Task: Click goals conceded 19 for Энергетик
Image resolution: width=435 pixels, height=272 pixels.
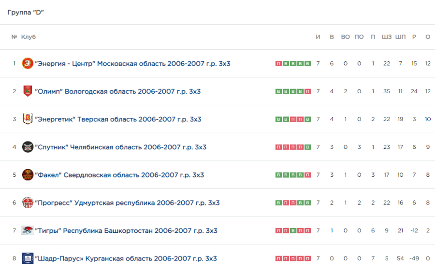Action: tap(400, 119)
